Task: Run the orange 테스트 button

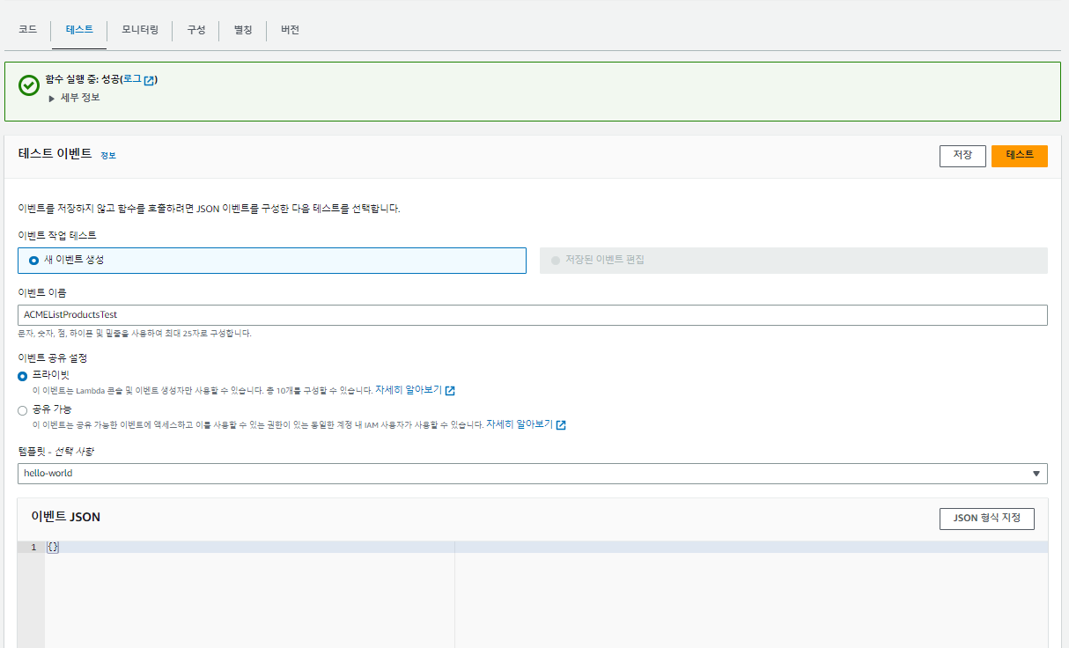Action: [1020, 156]
